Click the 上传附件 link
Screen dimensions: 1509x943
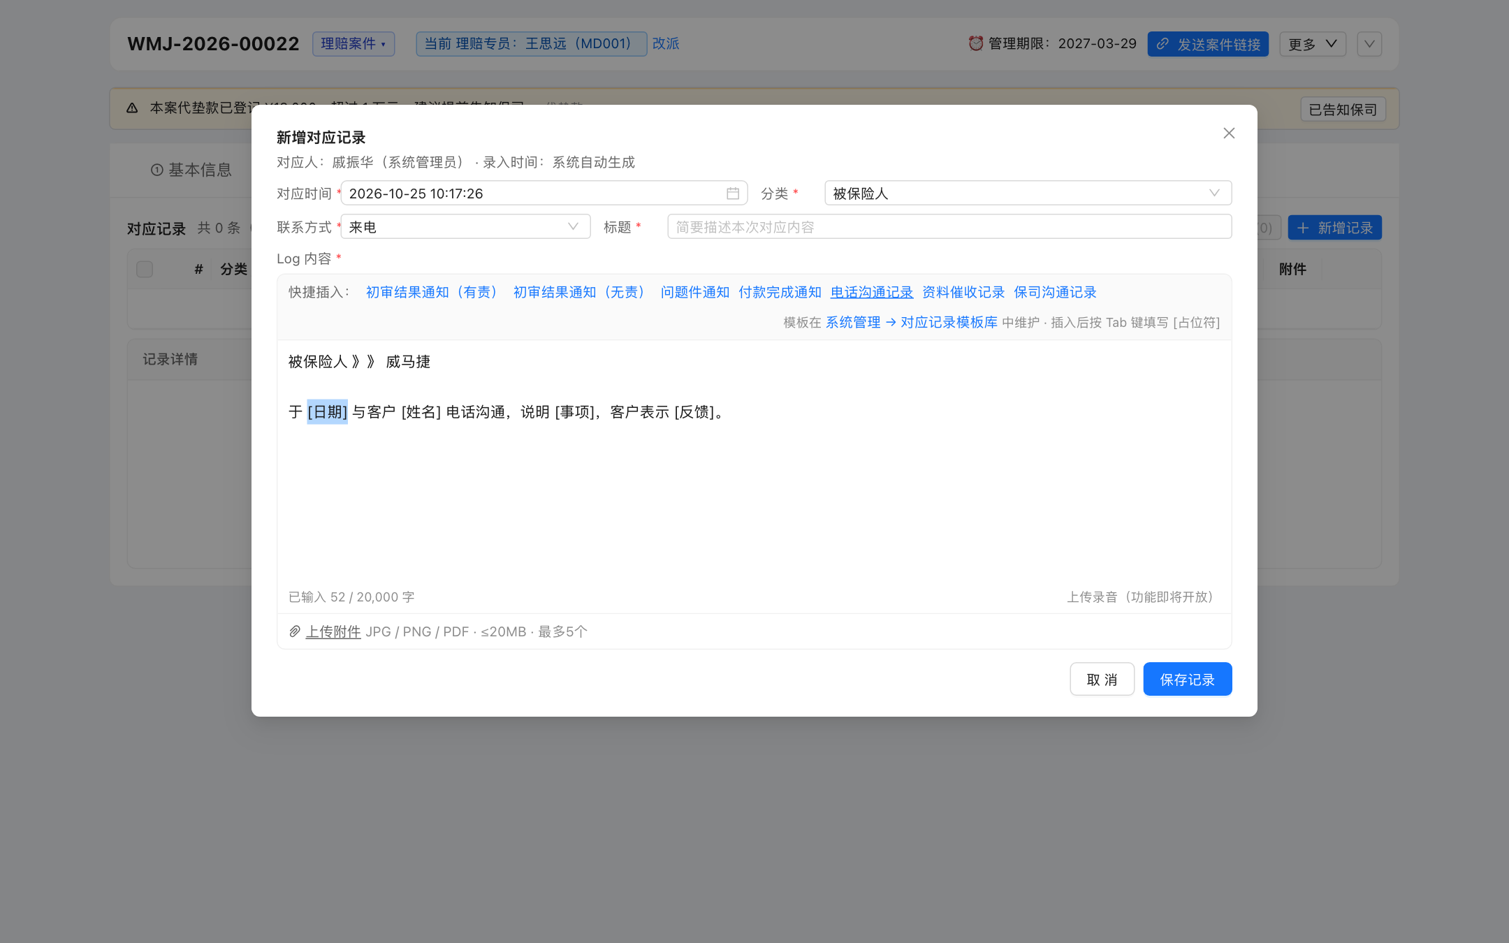point(333,631)
